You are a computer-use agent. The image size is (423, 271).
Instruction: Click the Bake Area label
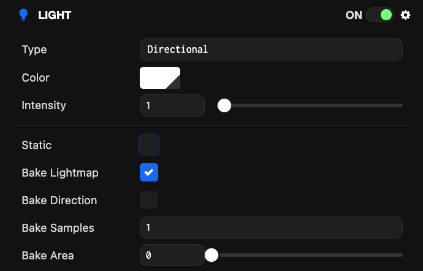pos(48,255)
